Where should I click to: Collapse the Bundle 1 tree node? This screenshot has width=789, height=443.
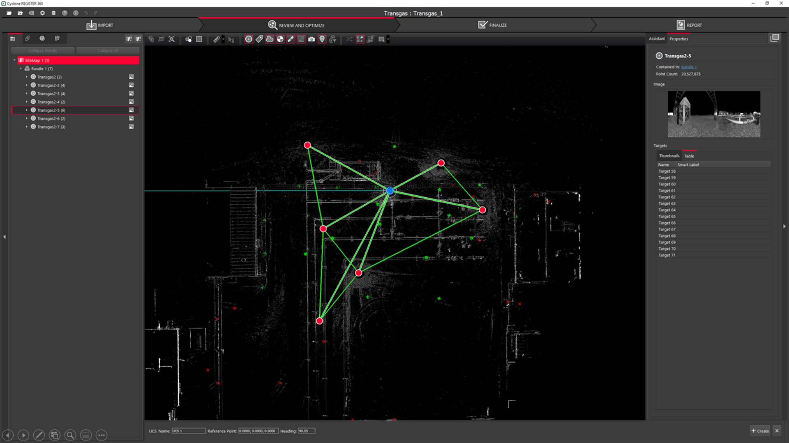(x=21, y=69)
